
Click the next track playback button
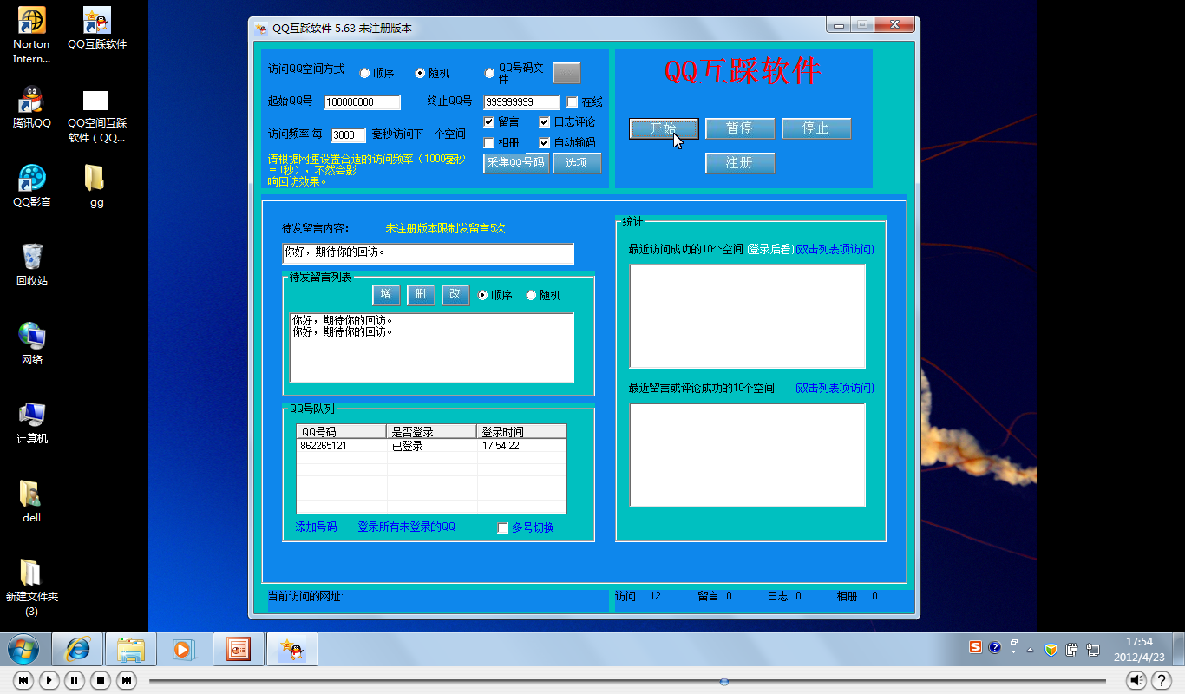127,680
